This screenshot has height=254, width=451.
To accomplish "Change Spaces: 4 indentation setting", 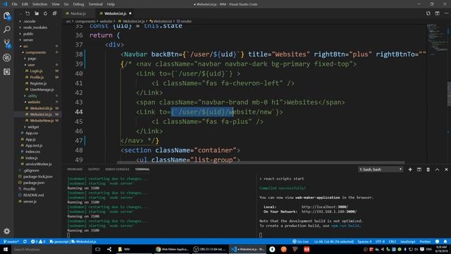I will point(365,241).
